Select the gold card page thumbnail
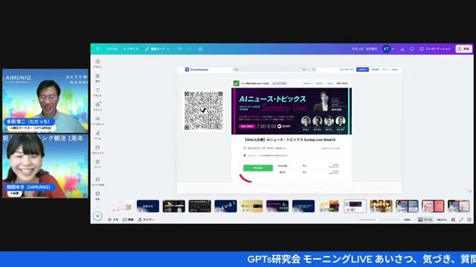This screenshot has width=476, height=267. 251,206
